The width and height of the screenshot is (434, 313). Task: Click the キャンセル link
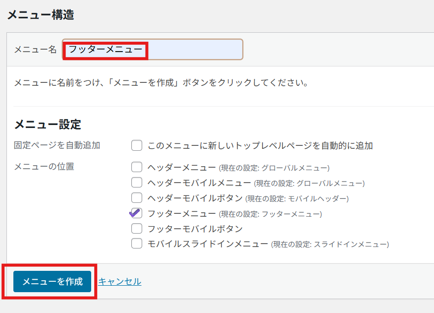click(x=119, y=282)
